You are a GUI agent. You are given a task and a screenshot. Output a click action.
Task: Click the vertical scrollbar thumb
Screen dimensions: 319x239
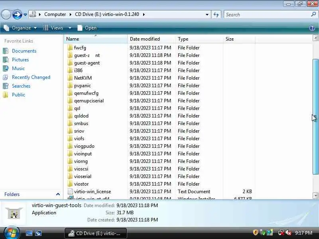pos(315,117)
